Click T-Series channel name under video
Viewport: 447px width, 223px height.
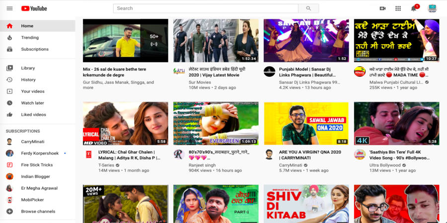coord(106,165)
